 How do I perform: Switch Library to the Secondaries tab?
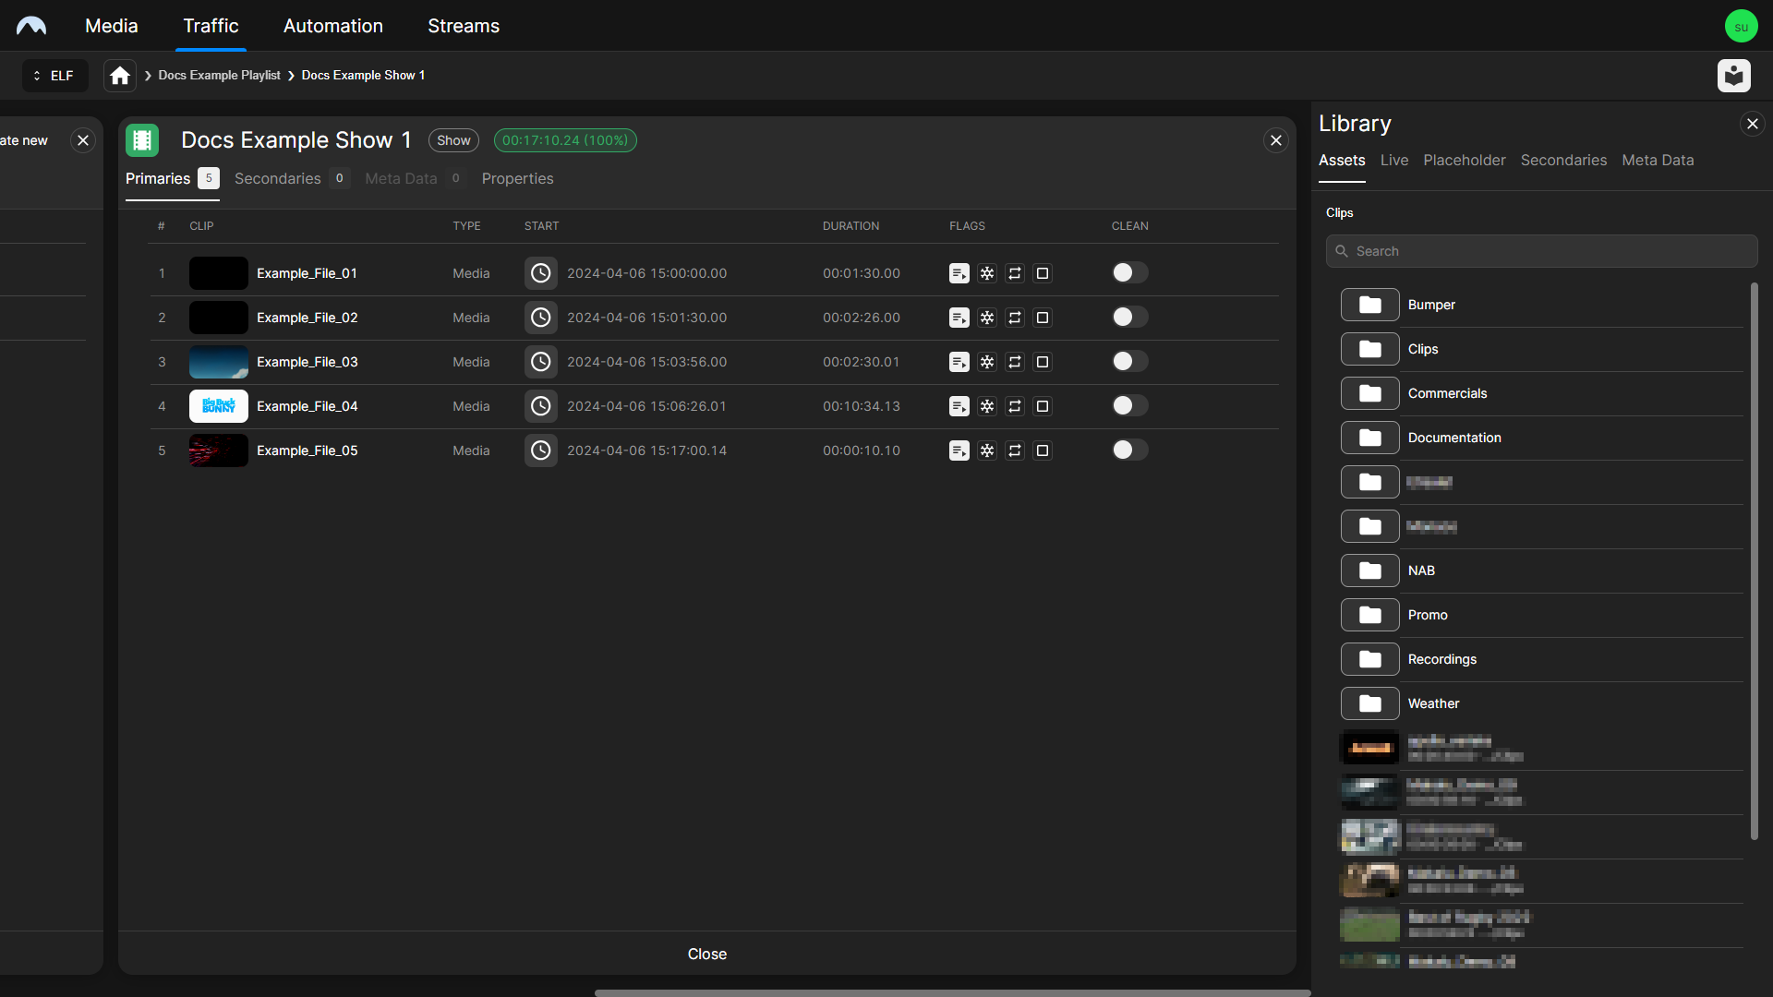1563,160
